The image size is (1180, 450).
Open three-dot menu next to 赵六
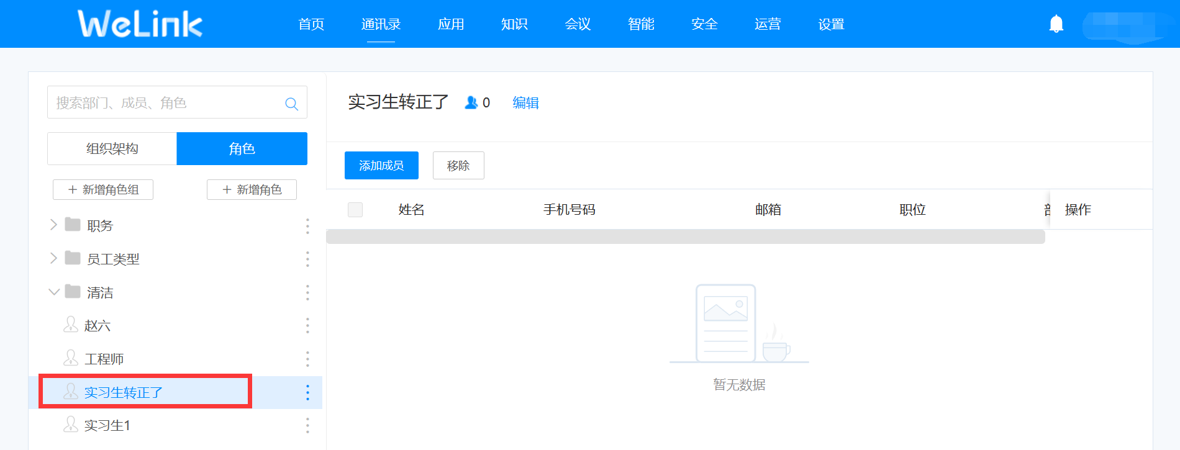coord(307,326)
